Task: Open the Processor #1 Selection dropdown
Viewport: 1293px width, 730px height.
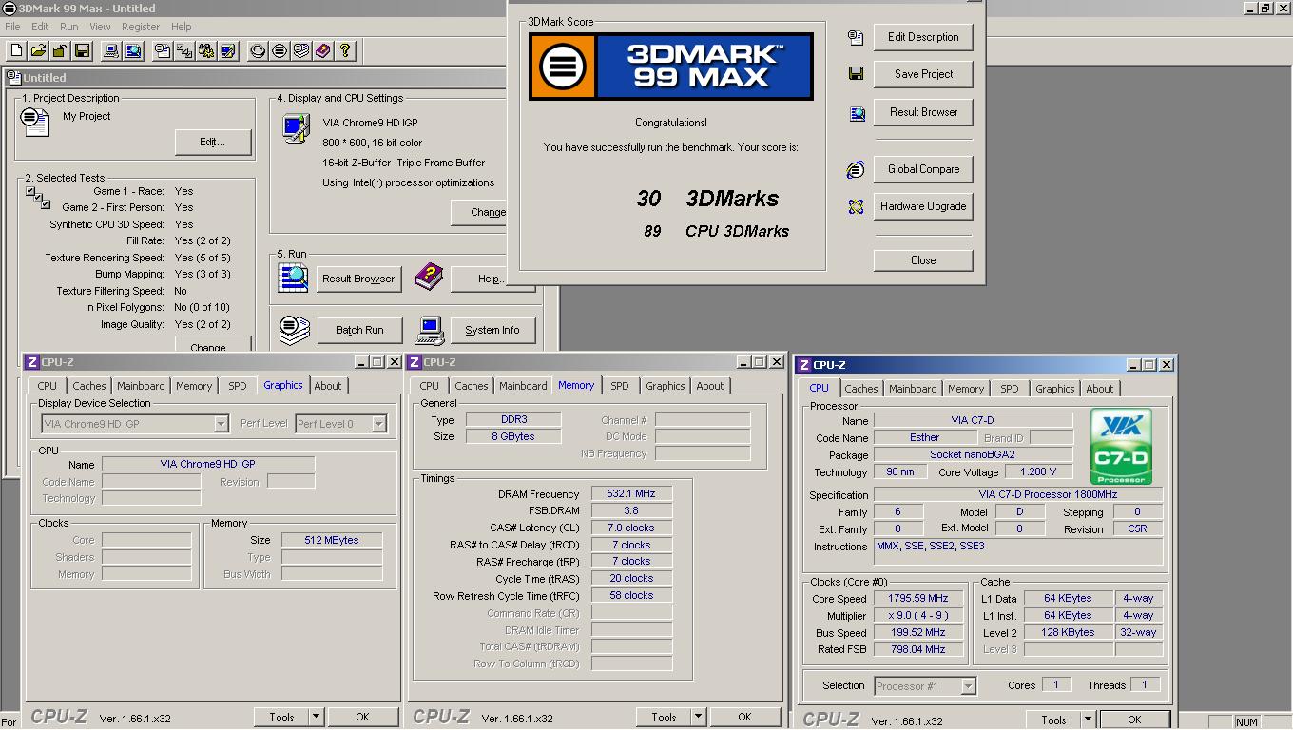Action: pyautogui.click(x=968, y=685)
